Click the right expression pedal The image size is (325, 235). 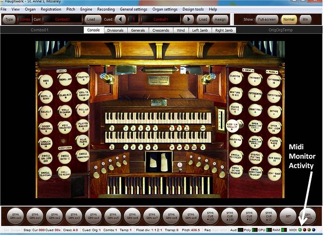tap(164, 162)
